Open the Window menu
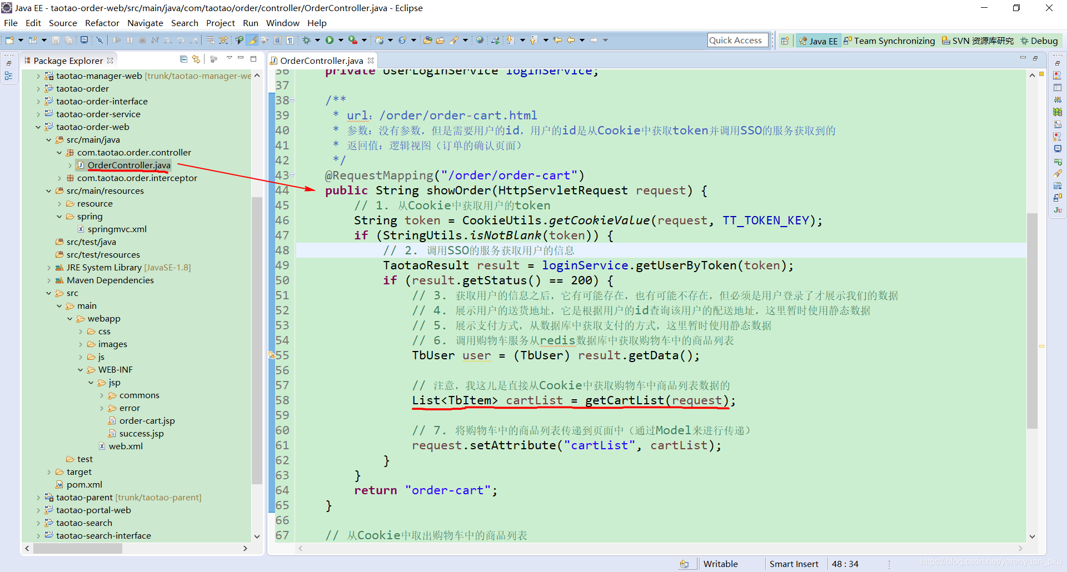The width and height of the screenshot is (1067, 572). 282,23
